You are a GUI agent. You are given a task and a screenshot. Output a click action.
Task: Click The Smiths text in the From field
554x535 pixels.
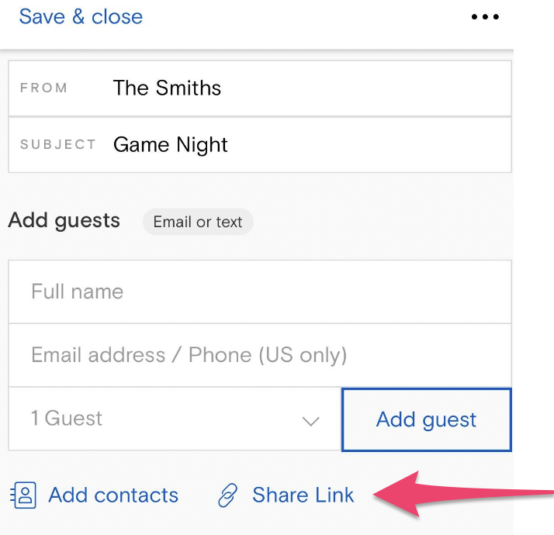point(167,88)
